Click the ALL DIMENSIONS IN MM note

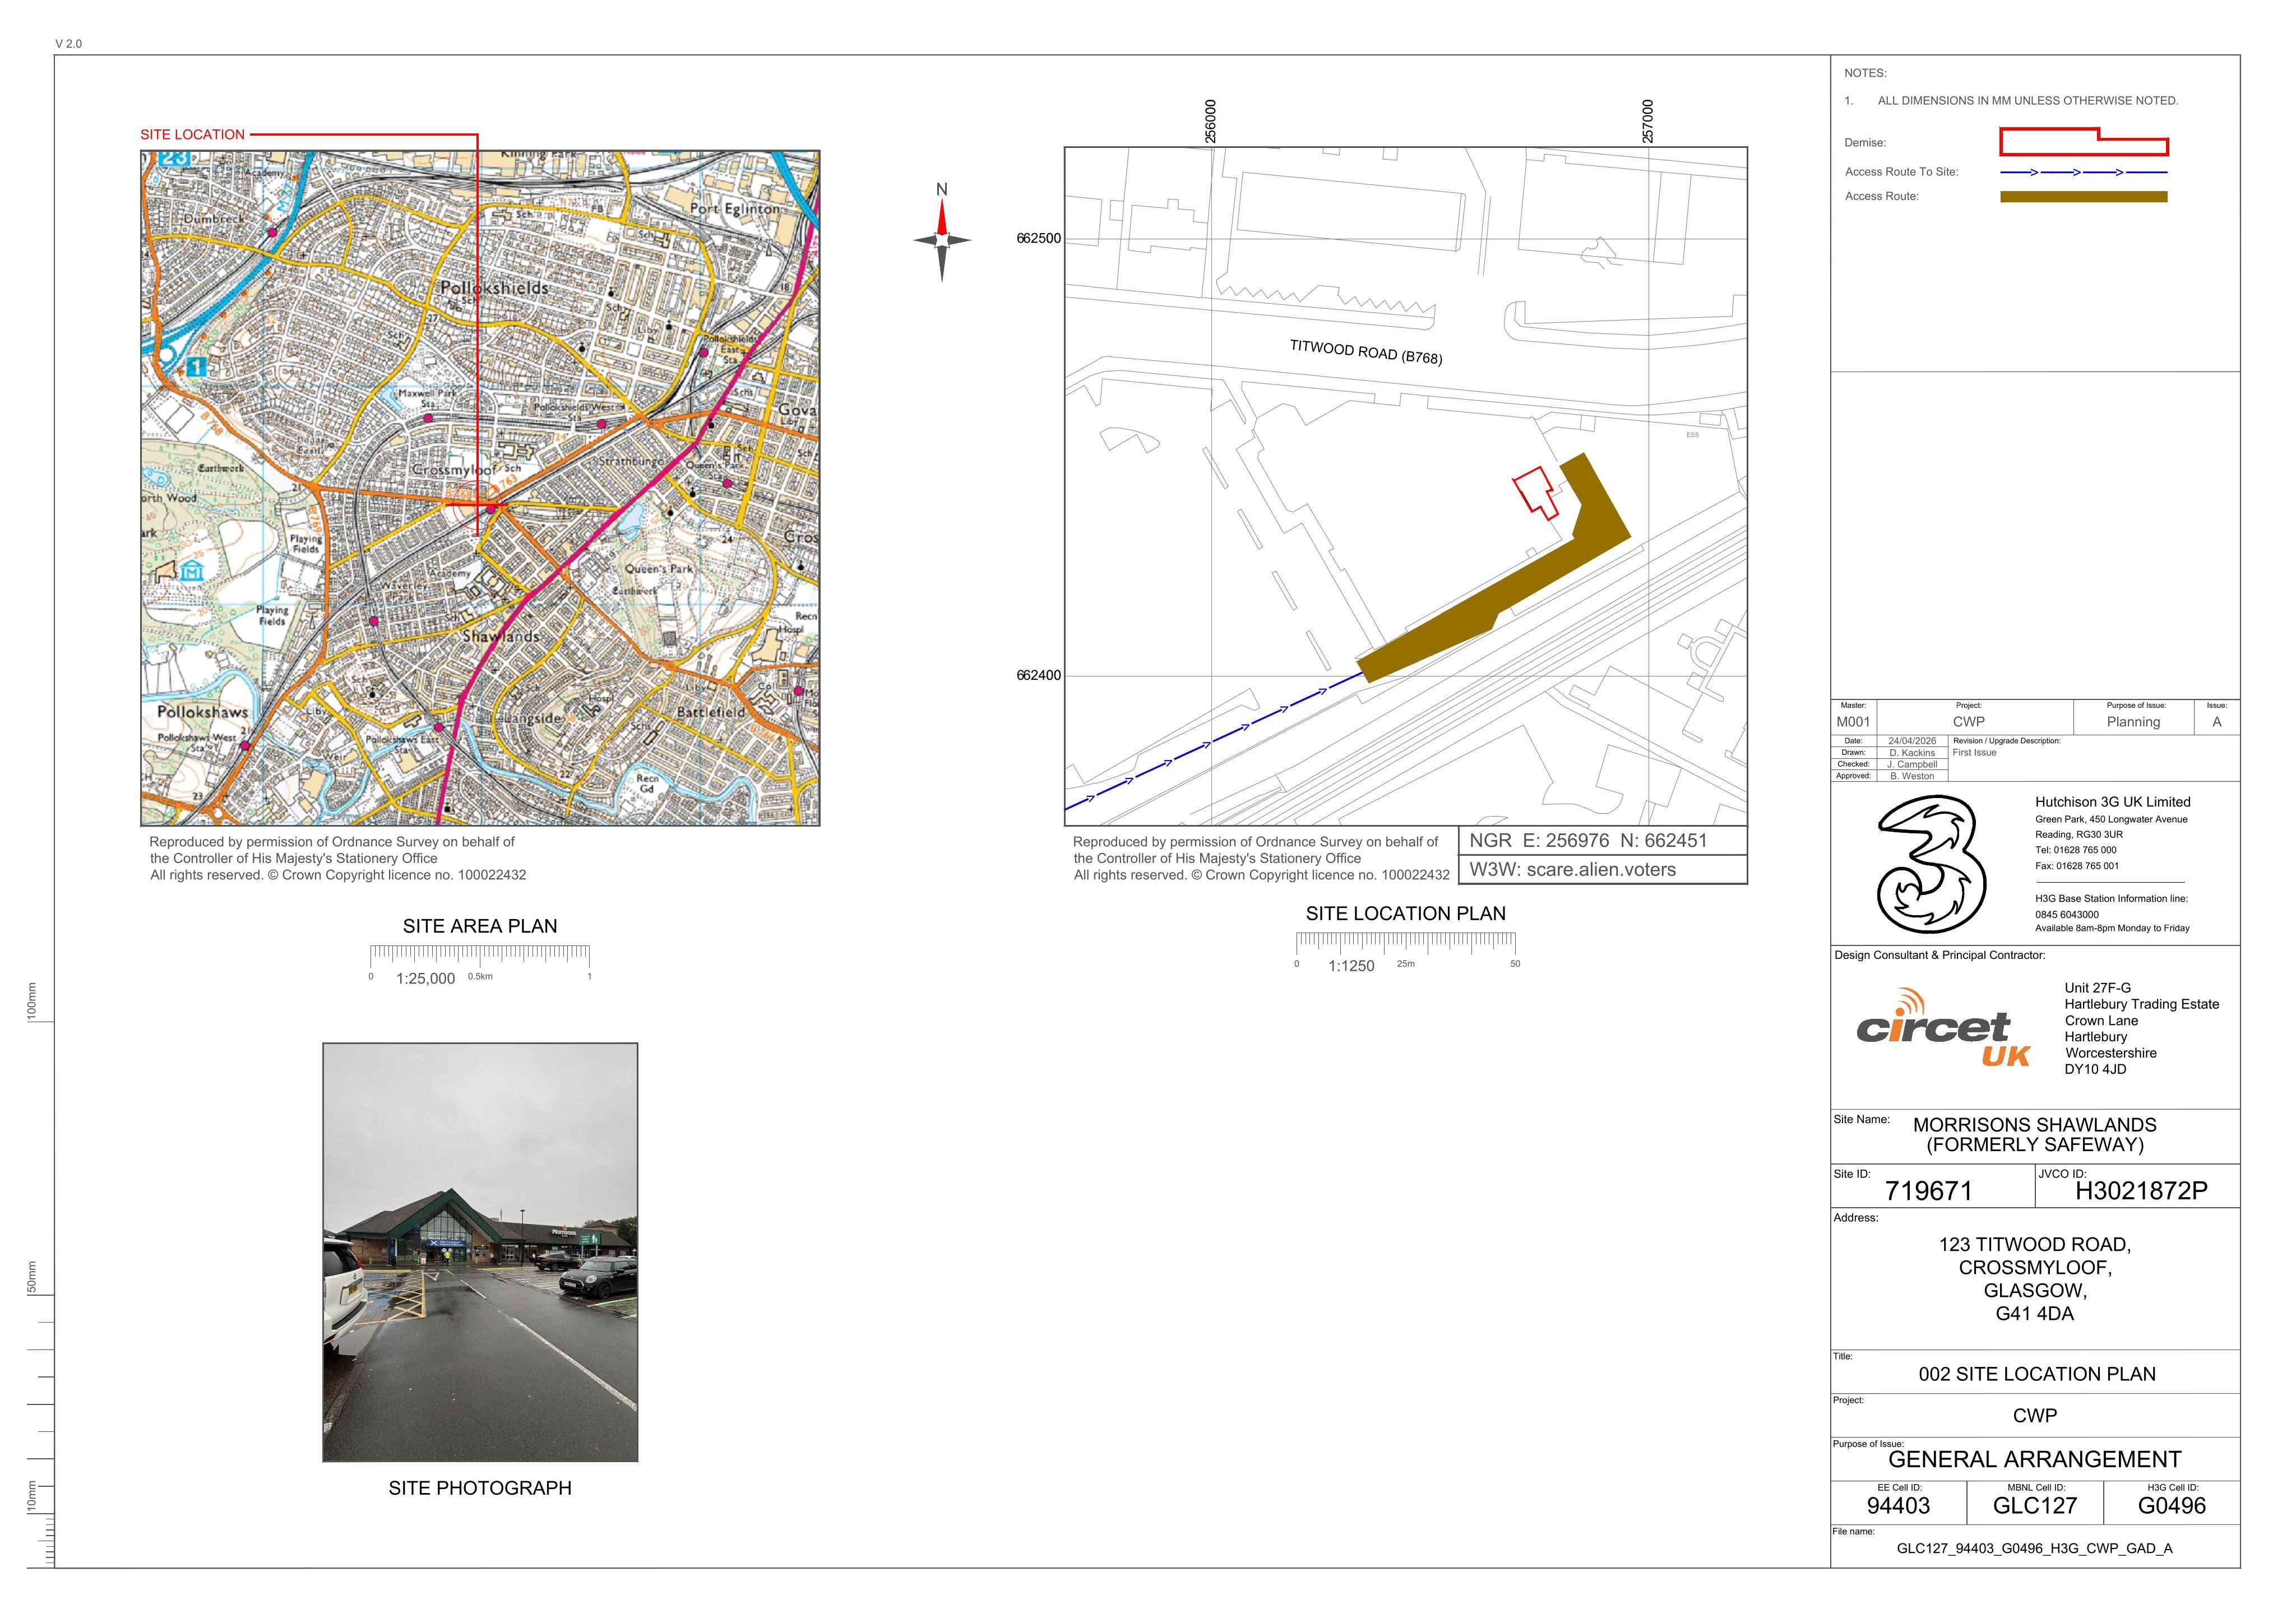point(2027,101)
